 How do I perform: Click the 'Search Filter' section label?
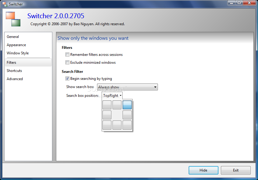(72, 72)
